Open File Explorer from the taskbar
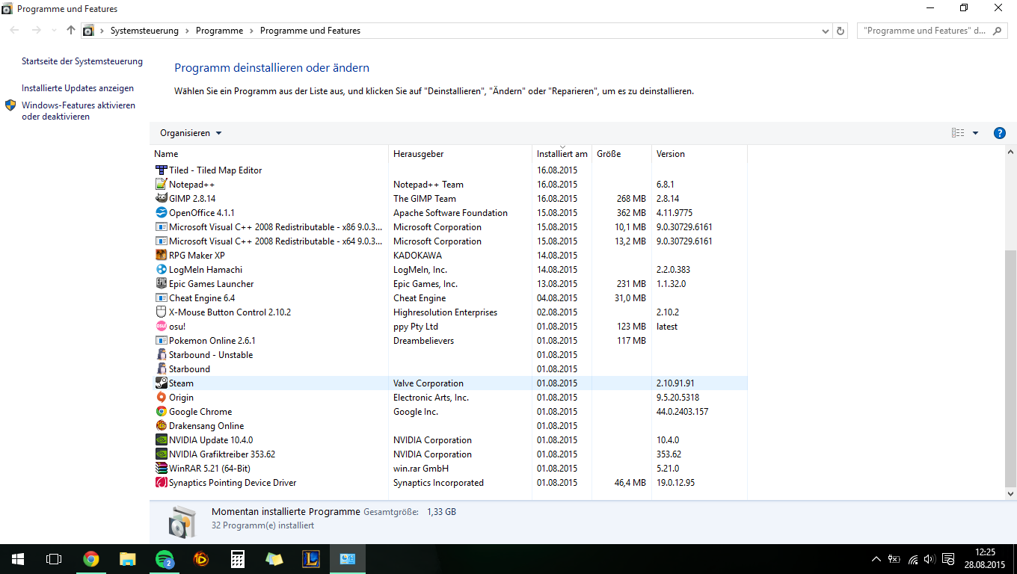Image resolution: width=1017 pixels, height=574 pixels. [128, 558]
